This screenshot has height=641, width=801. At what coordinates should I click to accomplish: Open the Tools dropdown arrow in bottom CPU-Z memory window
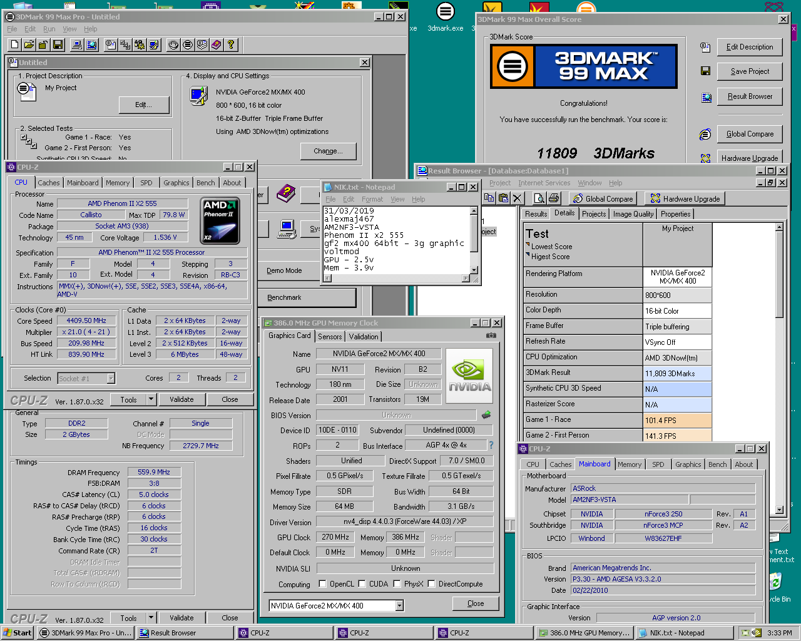[151, 618]
